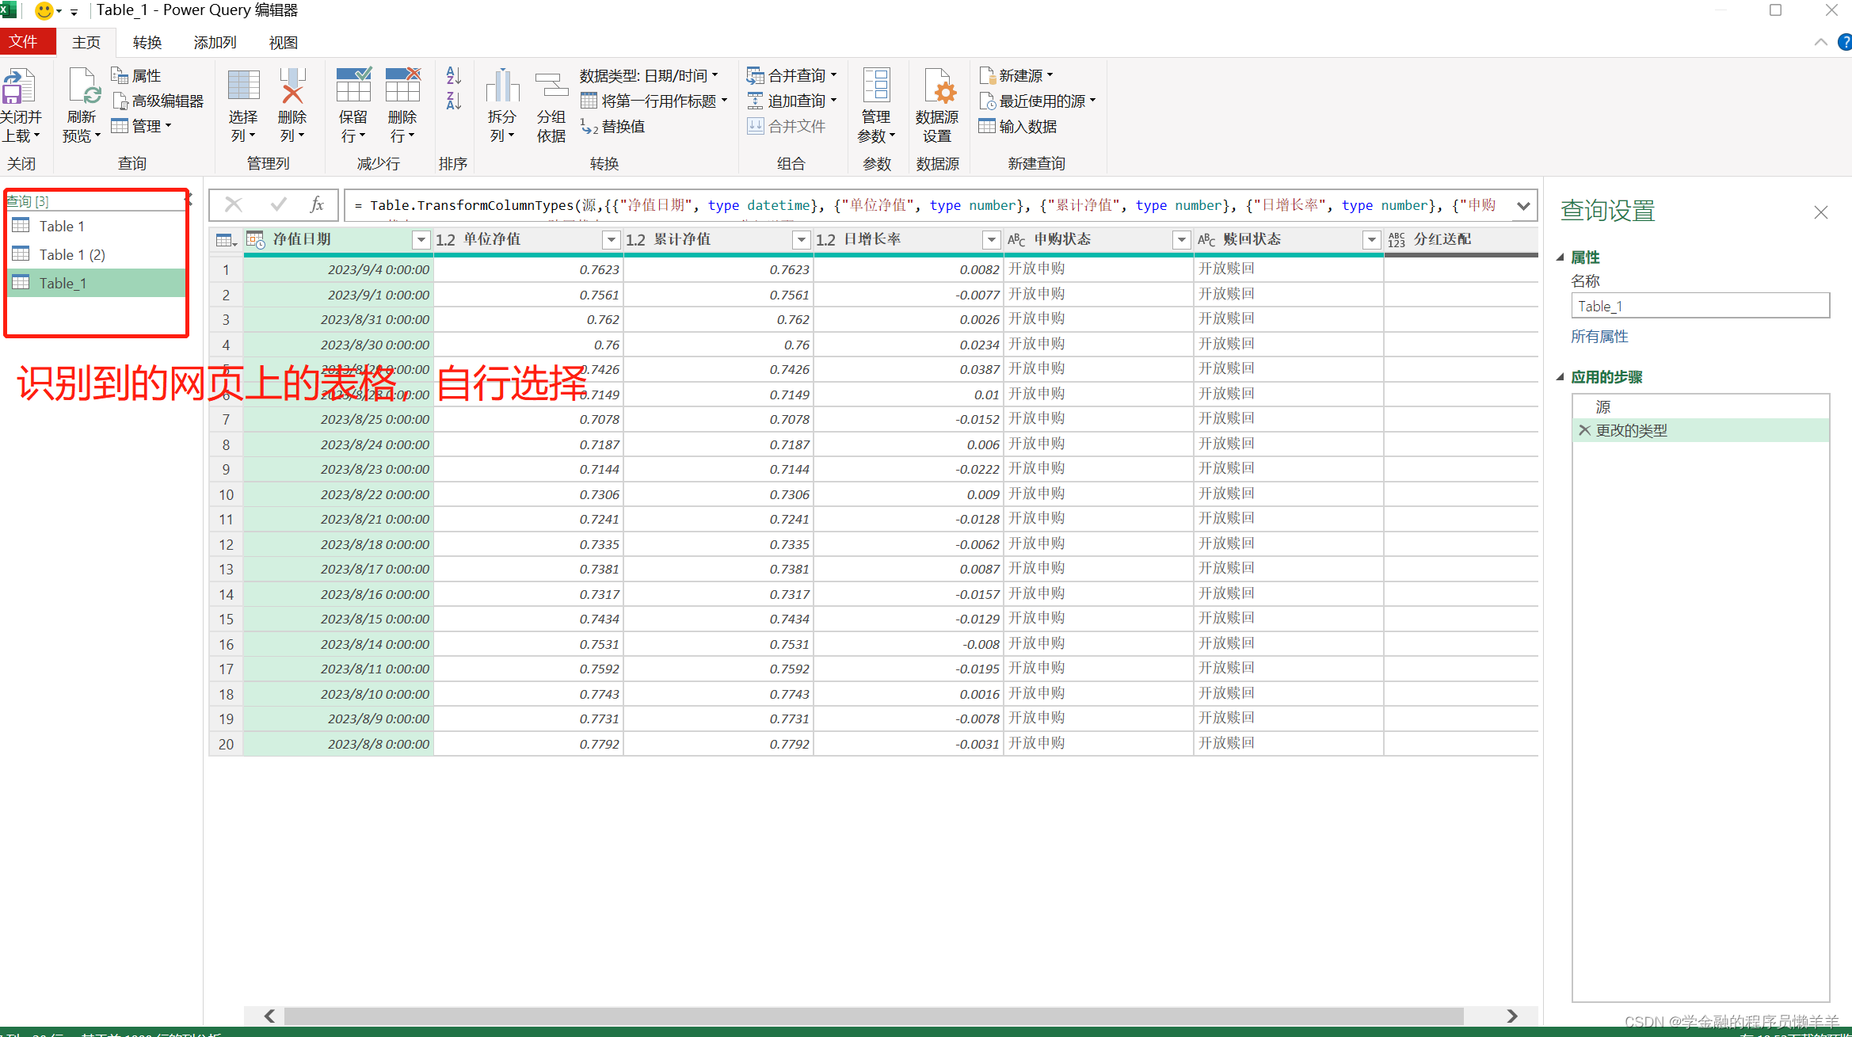Click the 所有属性 link

click(1599, 337)
